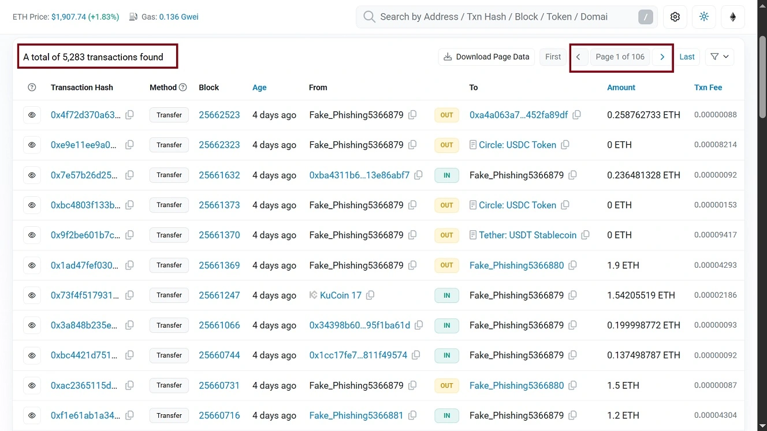Preview transaction 0x7e57b26d25 with eye icon

click(x=32, y=175)
